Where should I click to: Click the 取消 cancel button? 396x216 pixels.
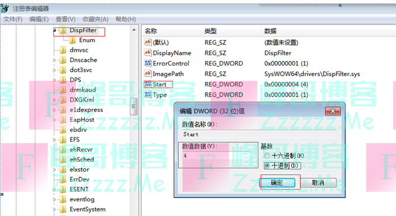(x=318, y=183)
